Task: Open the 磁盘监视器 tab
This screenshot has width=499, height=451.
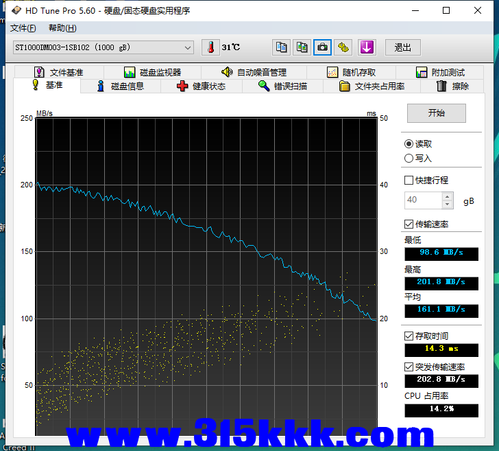Action: point(152,72)
